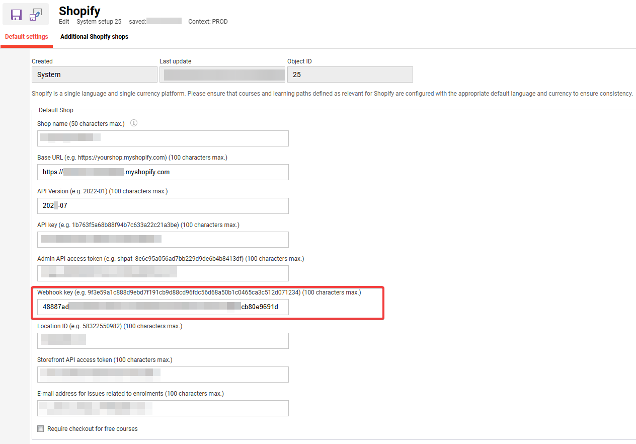Click the API key input field

[163, 239]
